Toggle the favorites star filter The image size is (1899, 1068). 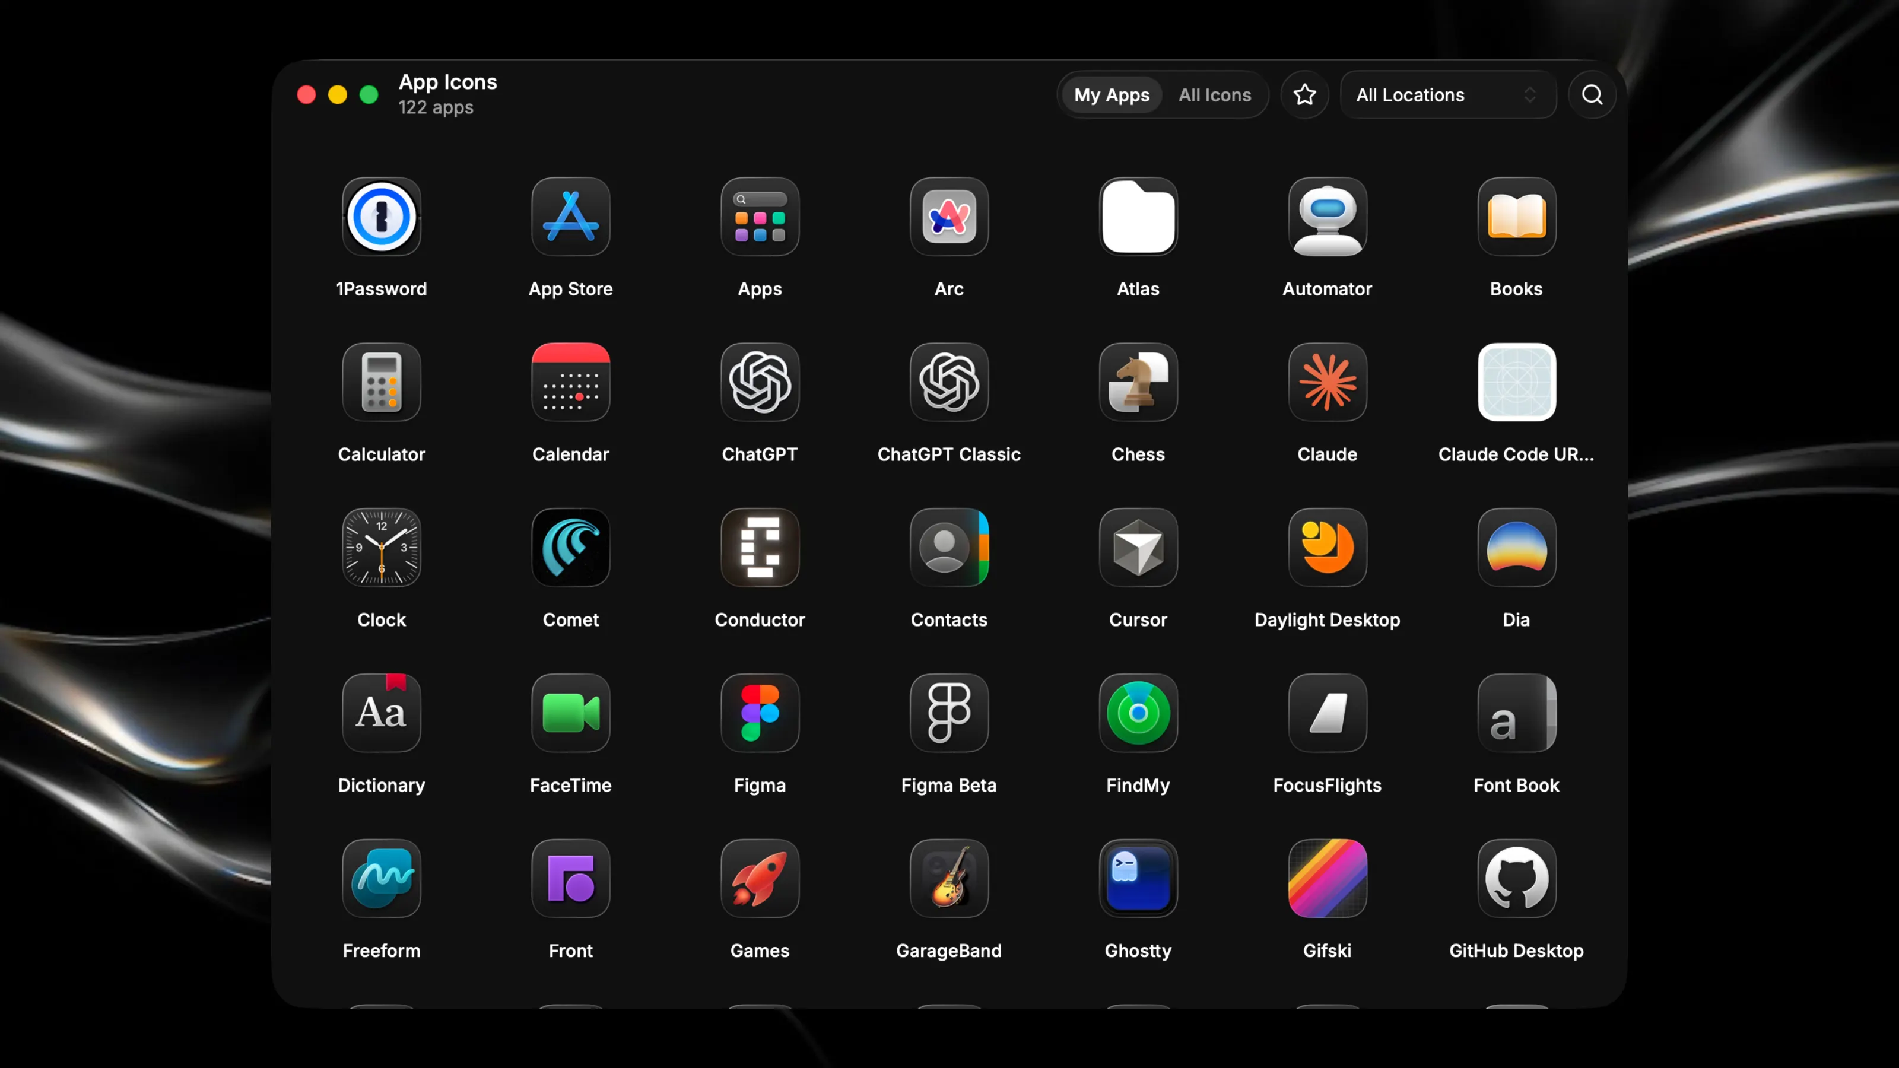1304,95
